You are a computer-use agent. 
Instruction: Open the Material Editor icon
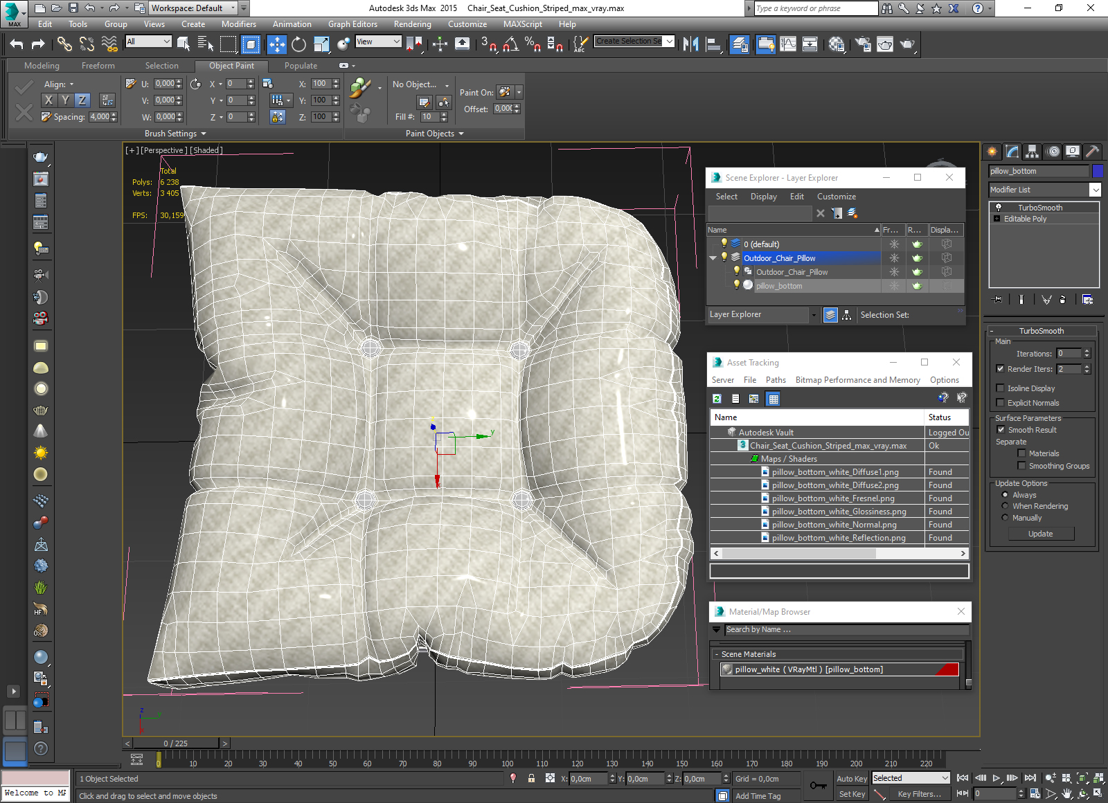(837, 44)
